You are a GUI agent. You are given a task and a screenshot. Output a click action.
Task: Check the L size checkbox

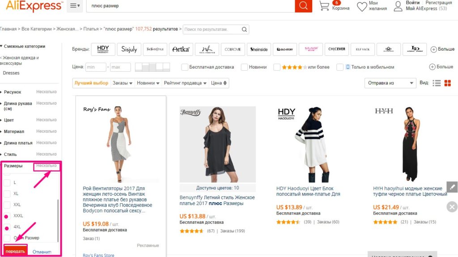pos(7,182)
